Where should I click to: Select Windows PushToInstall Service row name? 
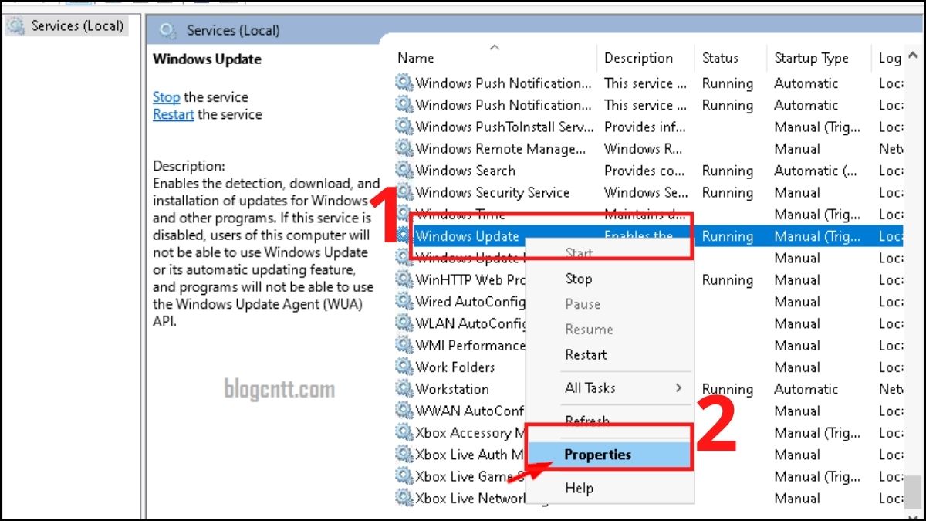505,127
